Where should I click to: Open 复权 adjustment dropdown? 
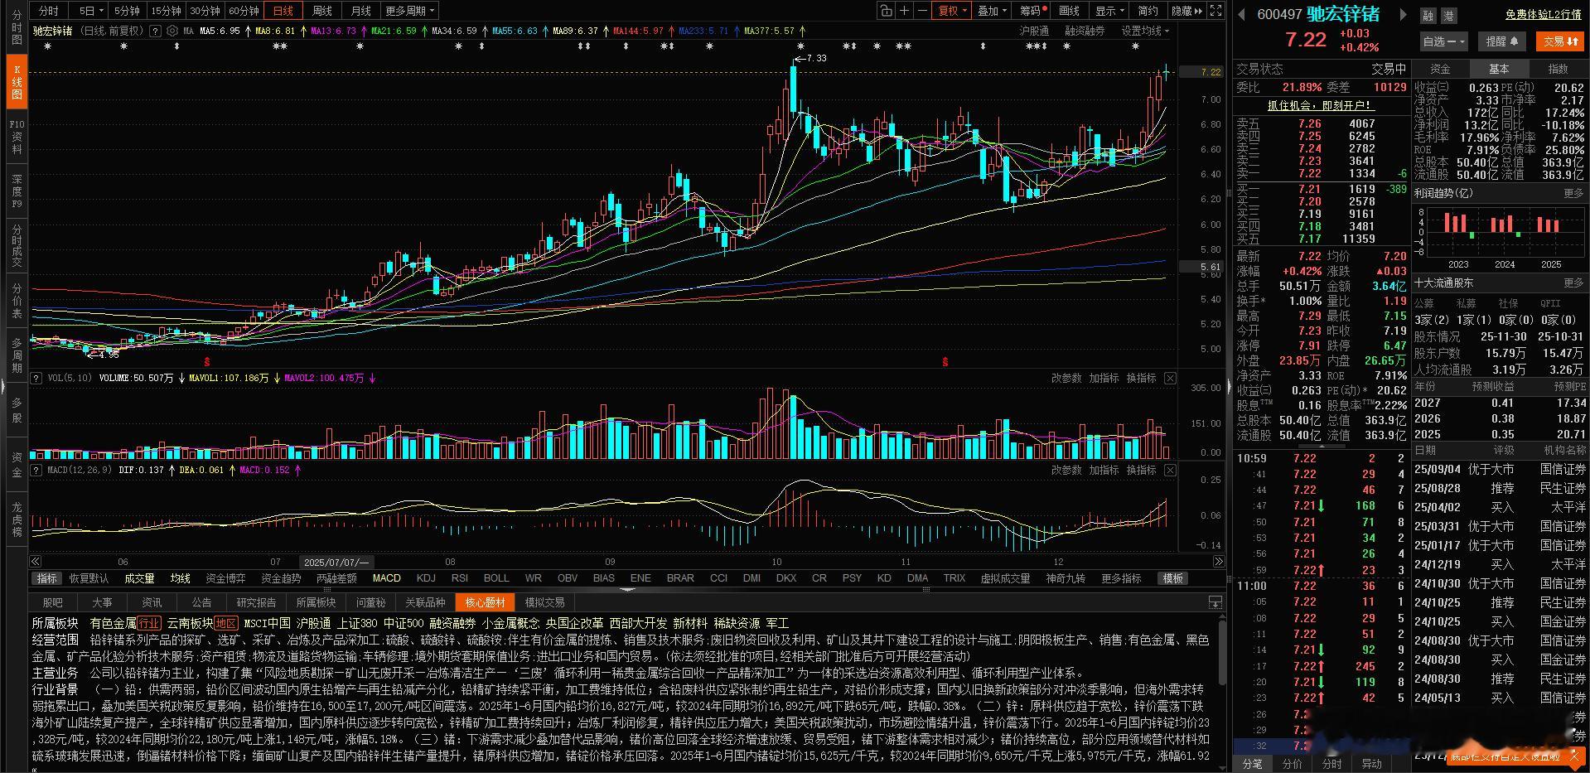coord(951,11)
